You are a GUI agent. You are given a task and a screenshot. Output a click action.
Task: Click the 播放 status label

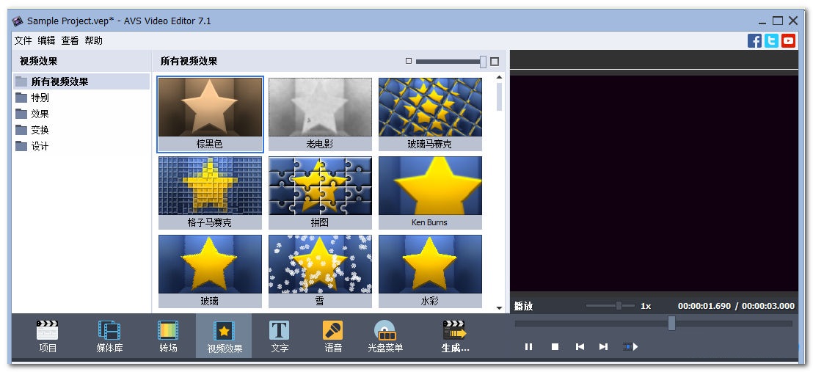pos(524,306)
